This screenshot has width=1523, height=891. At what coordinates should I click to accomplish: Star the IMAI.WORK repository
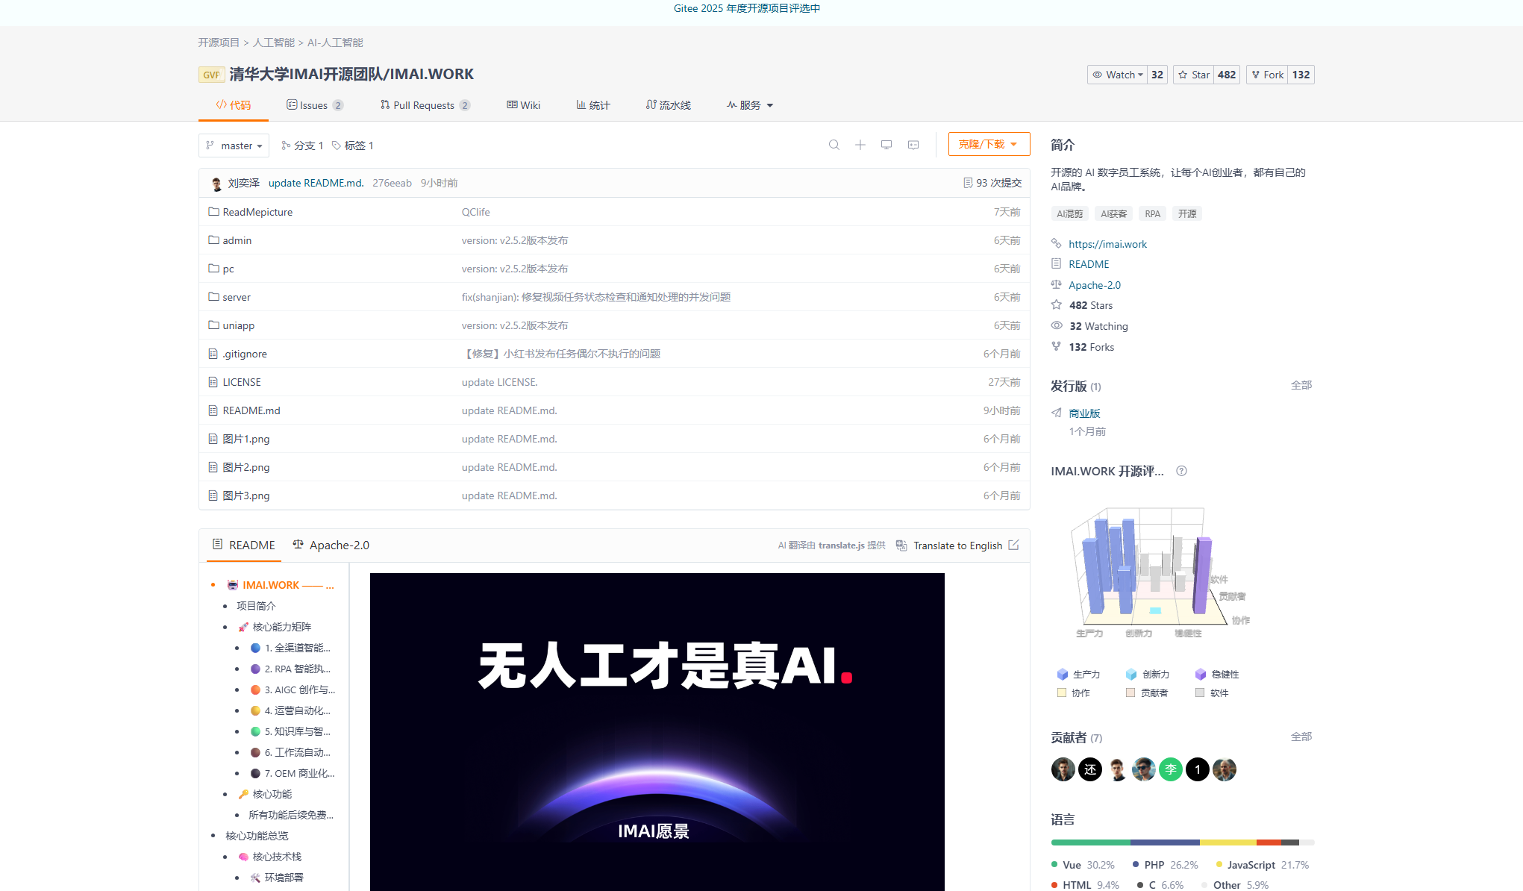tap(1194, 75)
